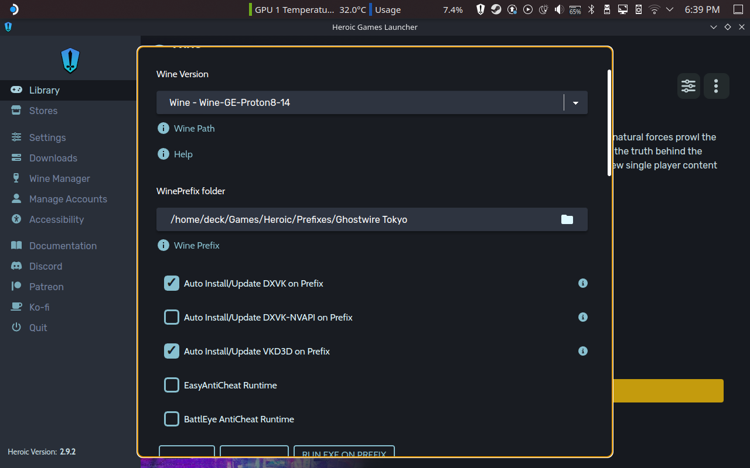Open the volume tray icon

point(560,9)
